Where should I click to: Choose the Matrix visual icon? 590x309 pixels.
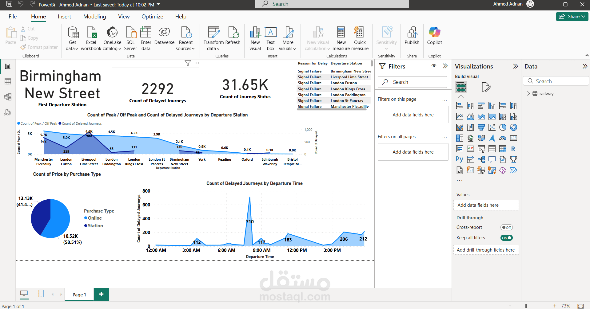click(503, 149)
